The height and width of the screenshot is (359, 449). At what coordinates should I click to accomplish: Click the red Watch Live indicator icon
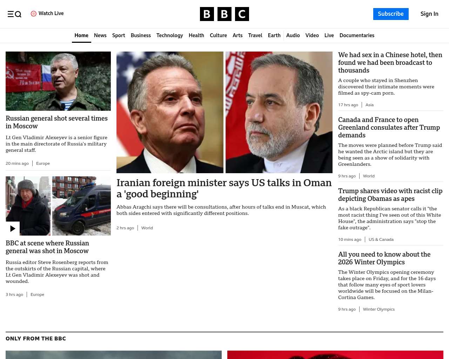34,14
